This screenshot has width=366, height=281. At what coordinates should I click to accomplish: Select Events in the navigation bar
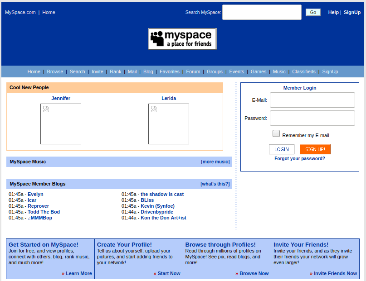click(236, 71)
